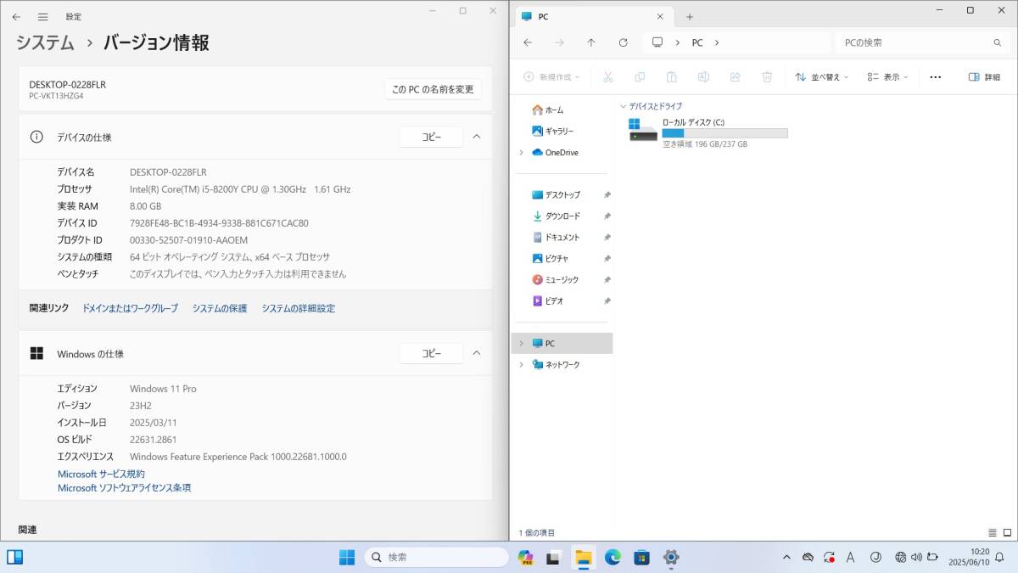This screenshot has height=573, width=1018.
Task: Open Microsoft Store from the taskbar
Action: [642, 557]
